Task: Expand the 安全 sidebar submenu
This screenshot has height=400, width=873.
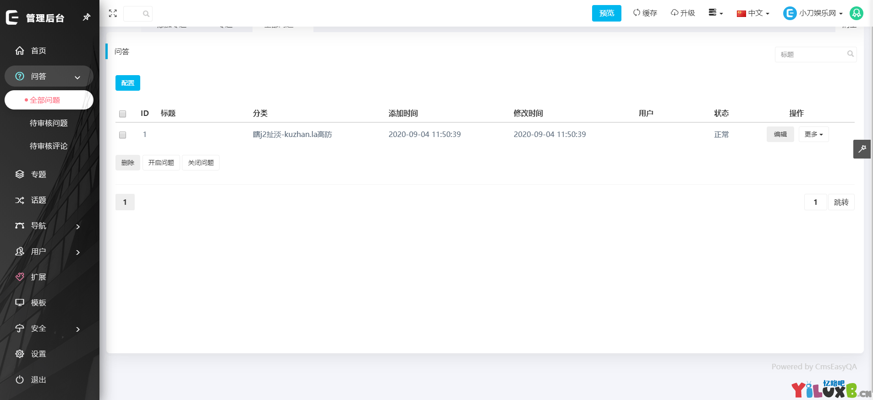Action: pos(77,329)
